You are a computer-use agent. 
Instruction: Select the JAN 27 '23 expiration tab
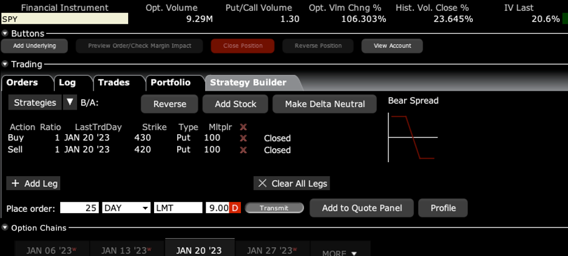[272, 251]
